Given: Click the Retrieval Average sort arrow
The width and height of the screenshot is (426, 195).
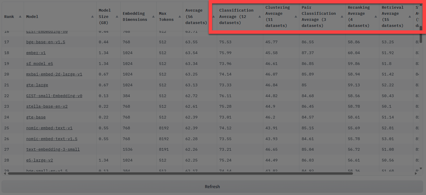Looking at the screenshot, I should [x=410, y=17].
